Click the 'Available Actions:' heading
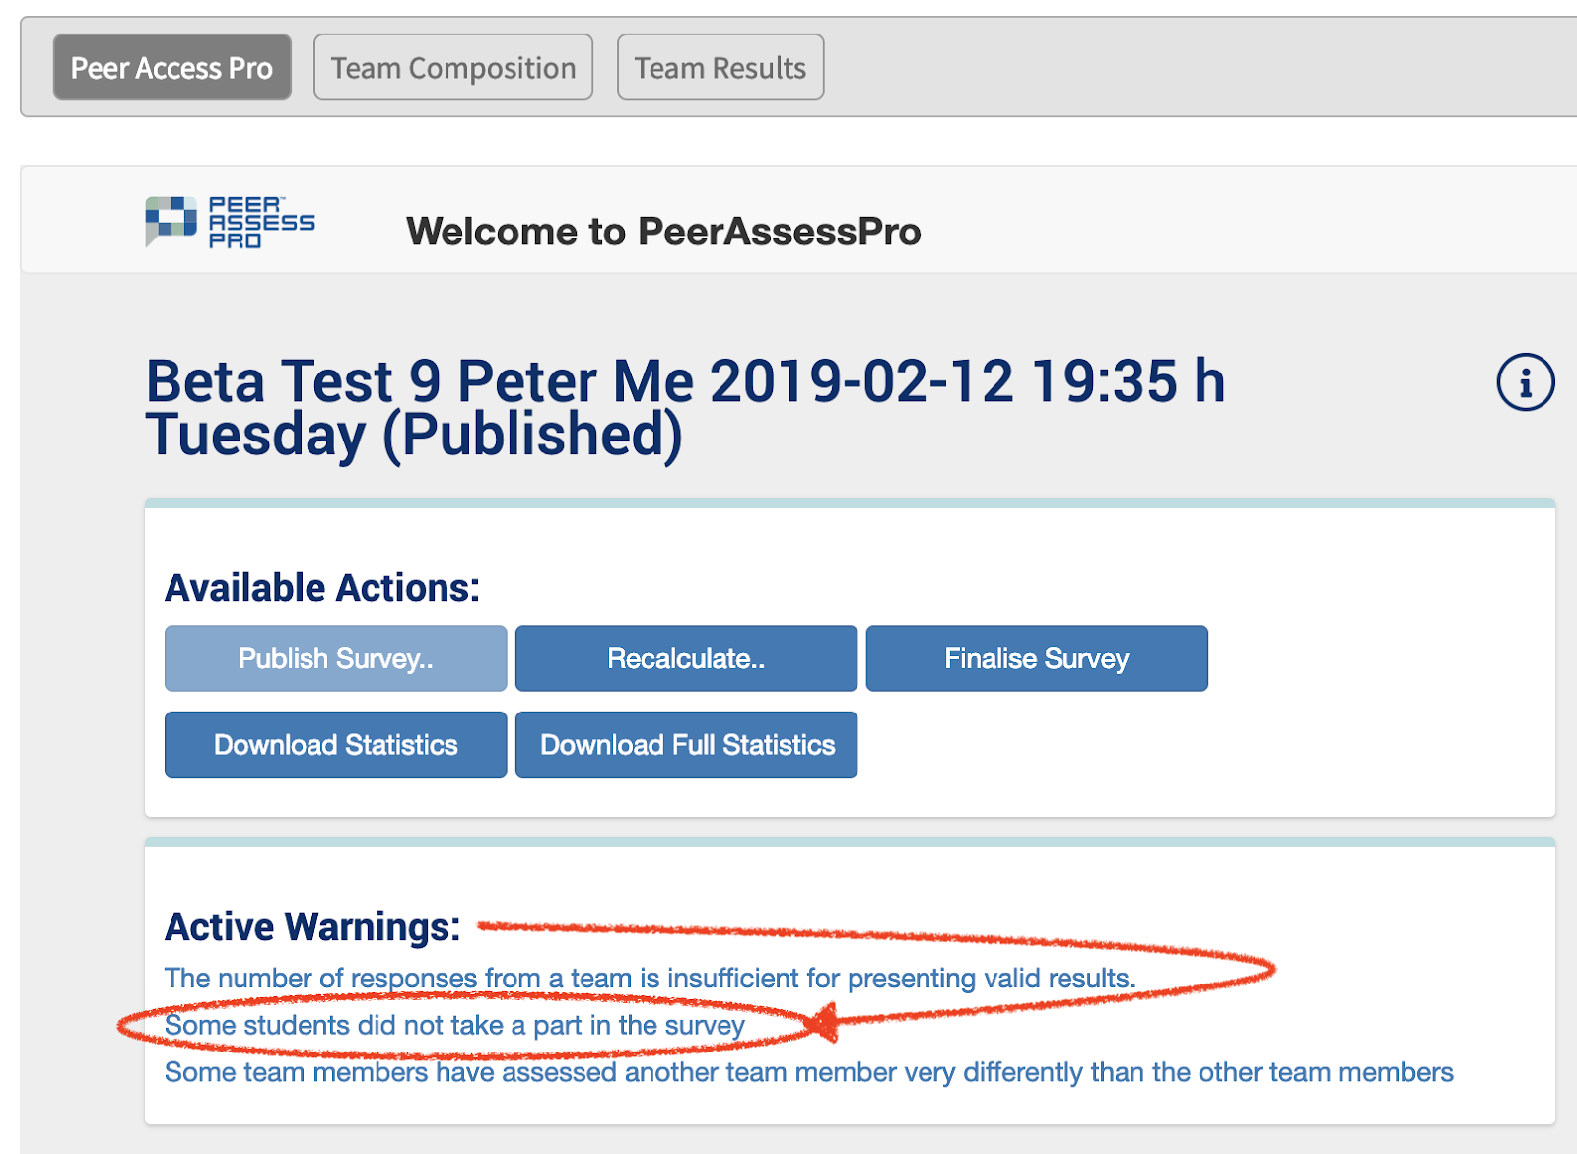Viewport: 1577px width, 1154px height. click(x=322, y=588)
